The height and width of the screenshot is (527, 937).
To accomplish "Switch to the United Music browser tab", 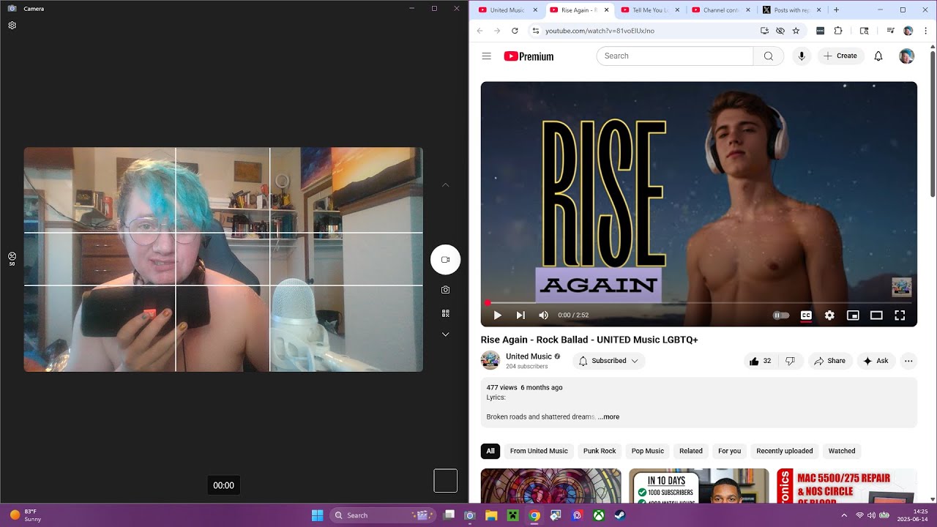I will pos(507,10).
